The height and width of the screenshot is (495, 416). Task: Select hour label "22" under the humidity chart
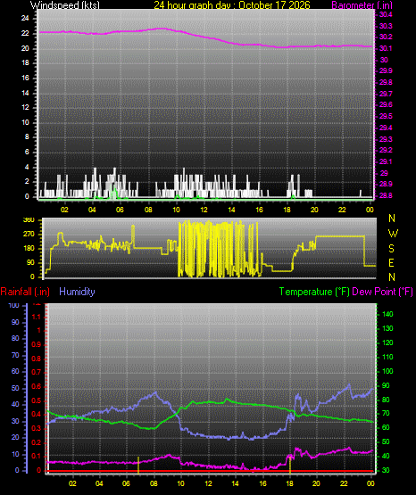click(344, 483)
